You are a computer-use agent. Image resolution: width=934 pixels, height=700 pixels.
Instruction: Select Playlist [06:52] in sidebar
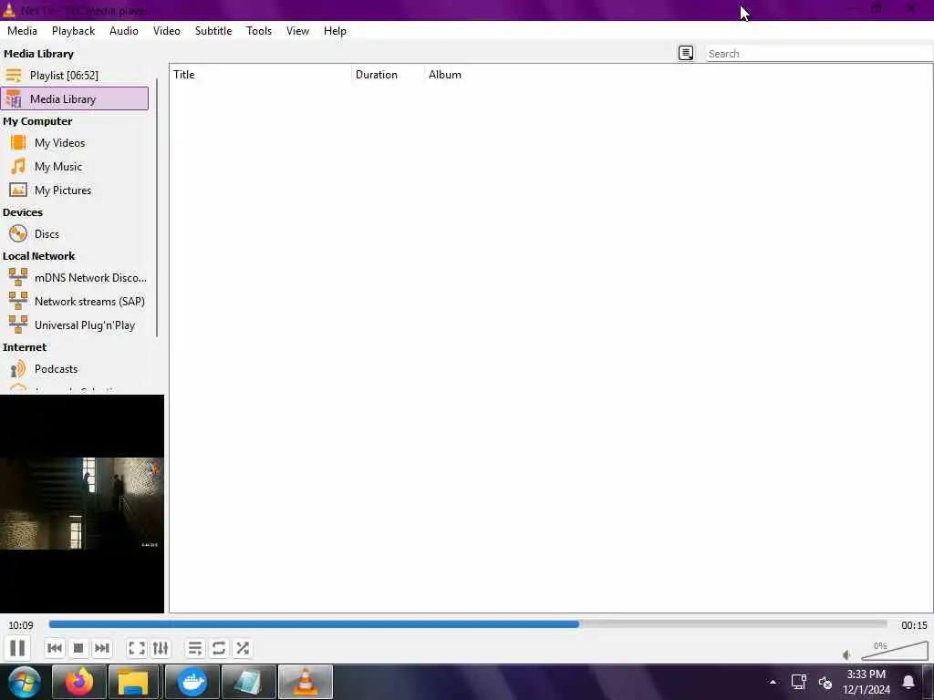click(x=75, y=75)
